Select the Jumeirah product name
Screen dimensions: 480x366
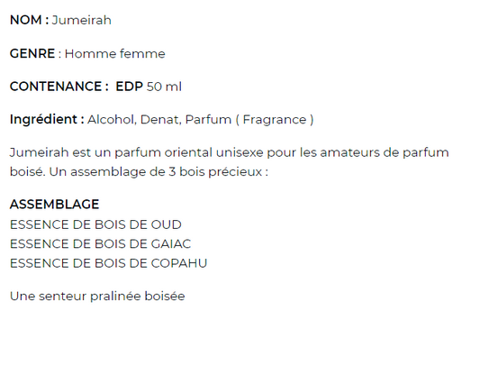pos(81,20)
